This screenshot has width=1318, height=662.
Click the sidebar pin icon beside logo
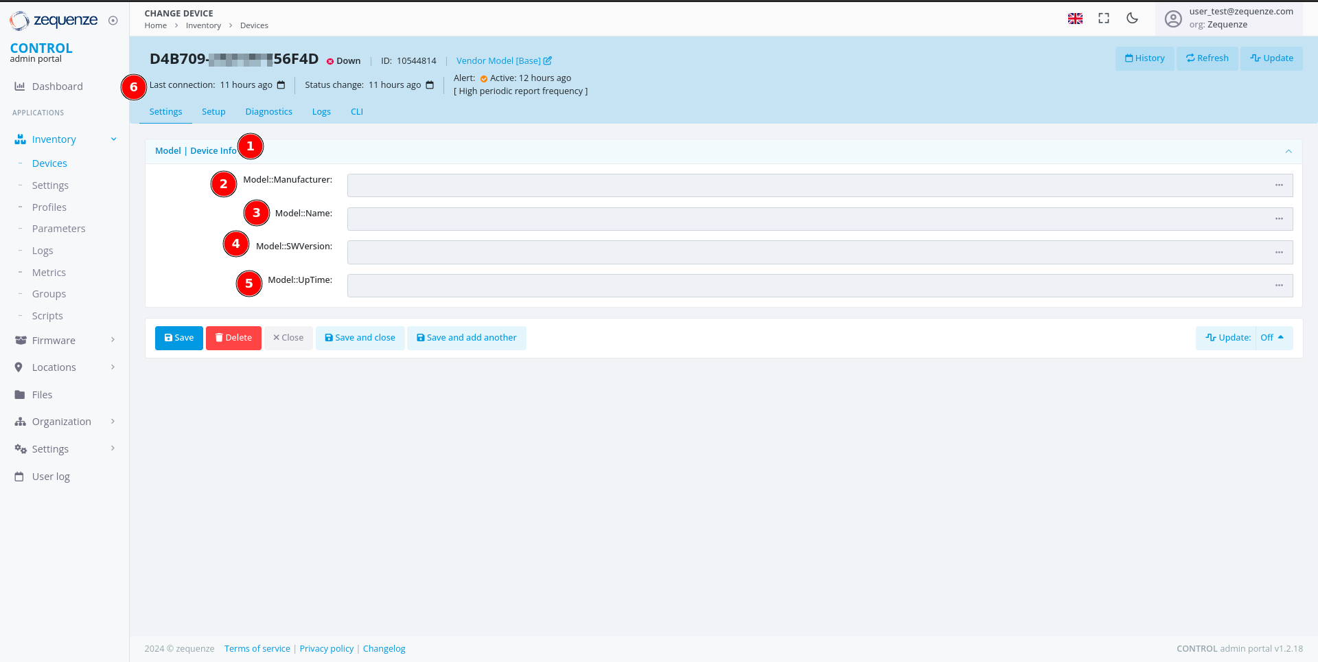click(113, 21)
